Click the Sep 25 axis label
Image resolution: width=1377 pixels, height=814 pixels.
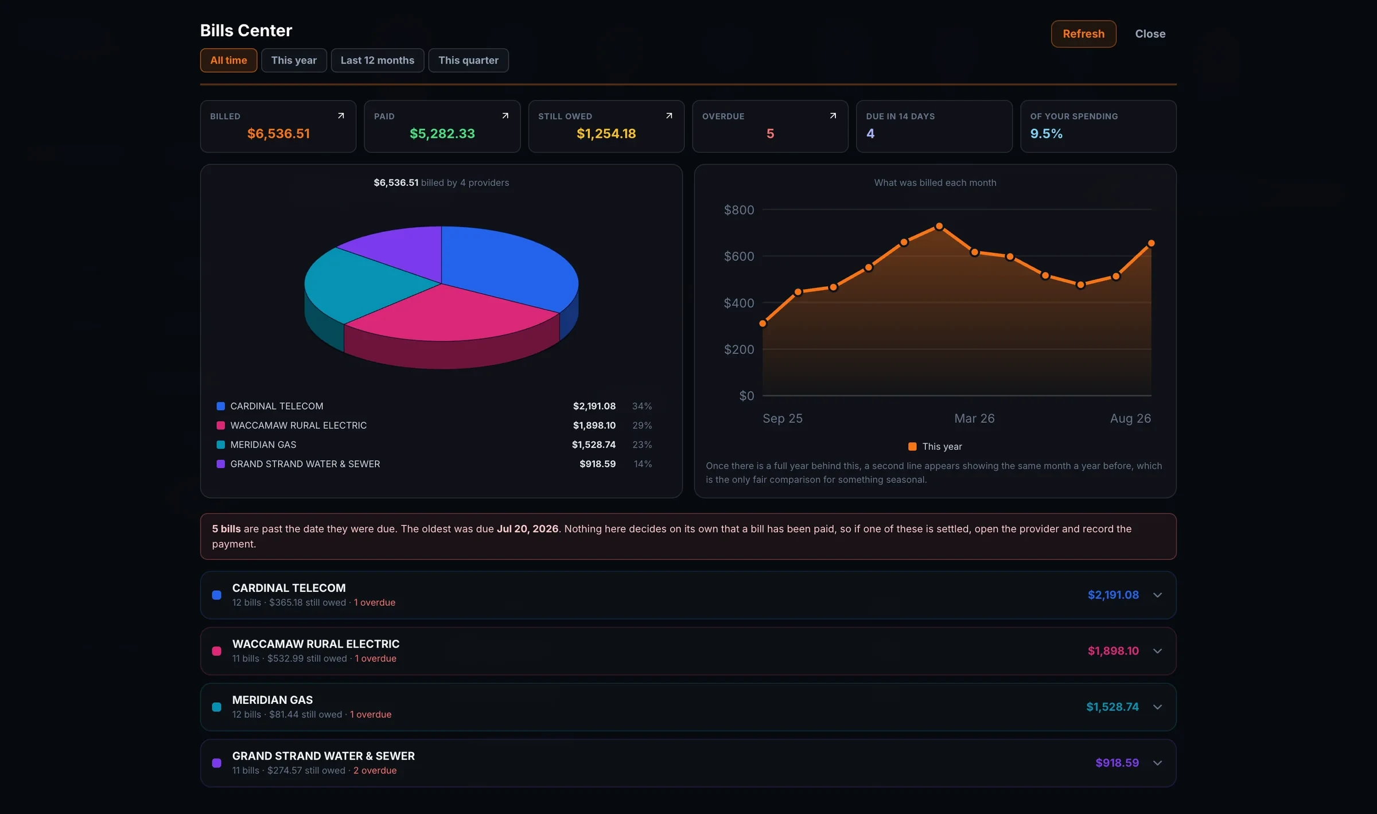(x=782, y=418)
